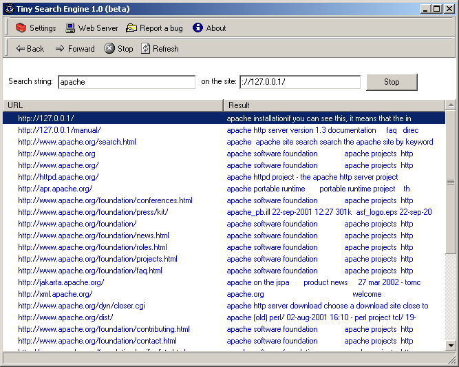The image size is (459, 367).
Task: Open the http://httpd.apache.org/ link
Action: click(58, 177)
